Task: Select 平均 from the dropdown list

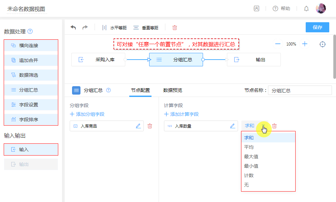Action: [x=249, y=147]
